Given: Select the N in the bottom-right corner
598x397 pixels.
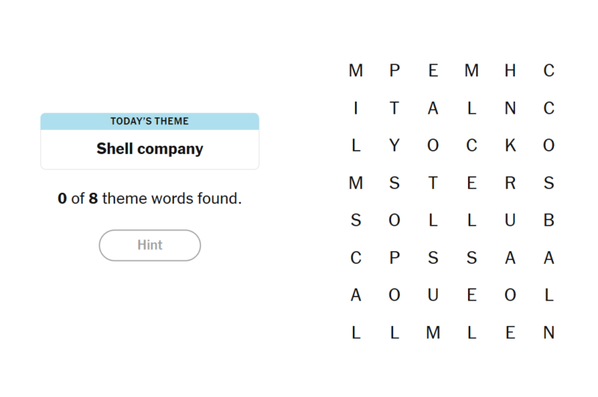Looking at the screenshot, I should [549, 333].
